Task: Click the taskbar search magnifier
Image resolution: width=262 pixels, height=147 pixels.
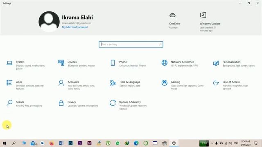Action: [x=14, y=143]
